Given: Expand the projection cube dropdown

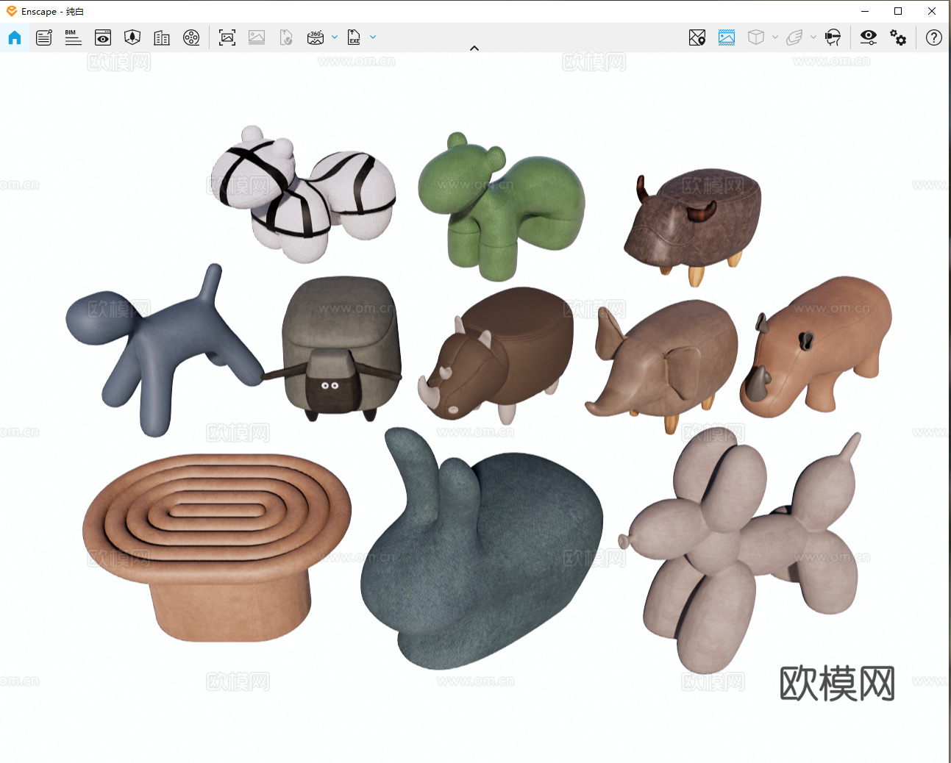Looking at the screenshot, I should tap(775, 37).
